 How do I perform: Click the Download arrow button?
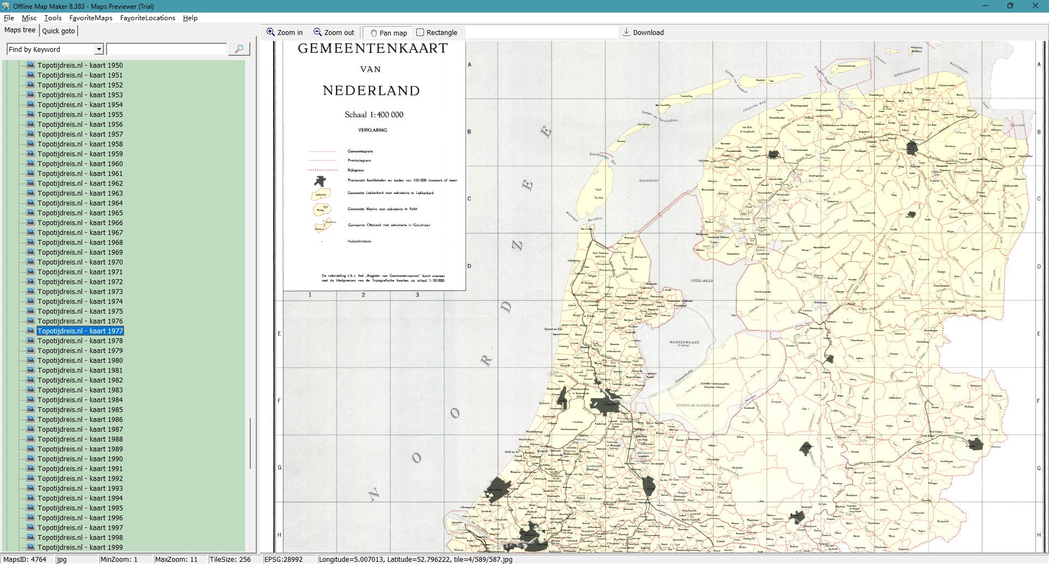coord(643,33)
